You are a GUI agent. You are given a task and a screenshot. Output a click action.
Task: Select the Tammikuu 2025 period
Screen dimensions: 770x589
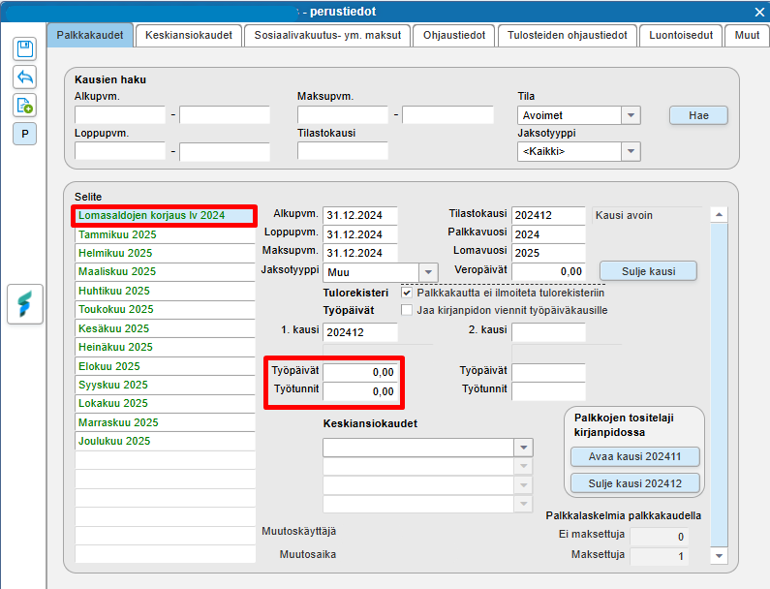(165, 234)
